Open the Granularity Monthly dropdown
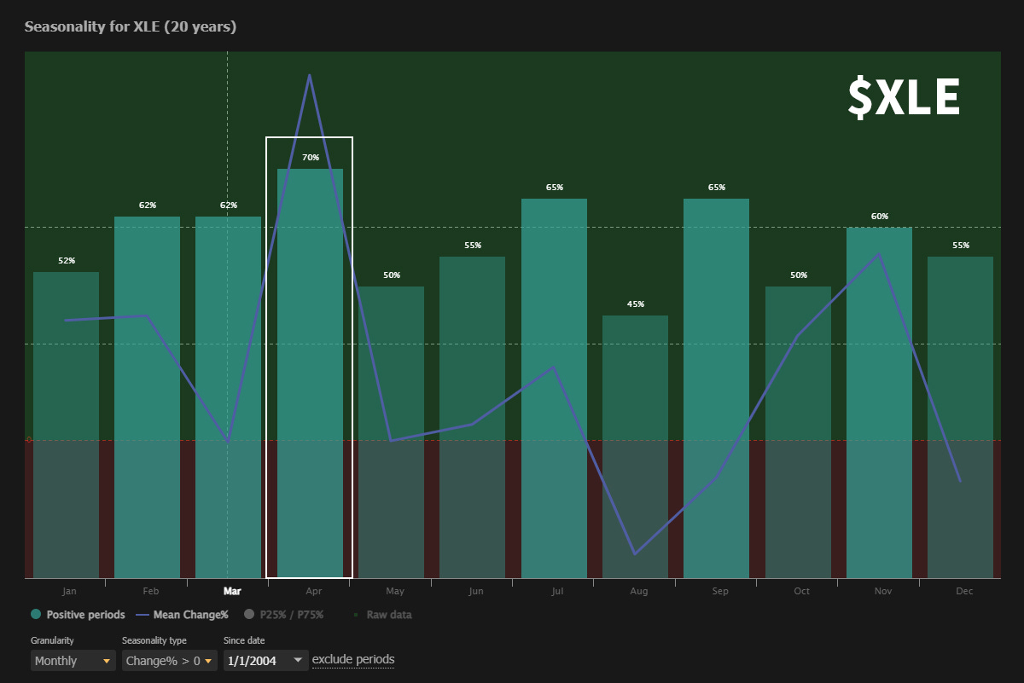The height and width of the screenshot is (683, 1024). (73, 660)
